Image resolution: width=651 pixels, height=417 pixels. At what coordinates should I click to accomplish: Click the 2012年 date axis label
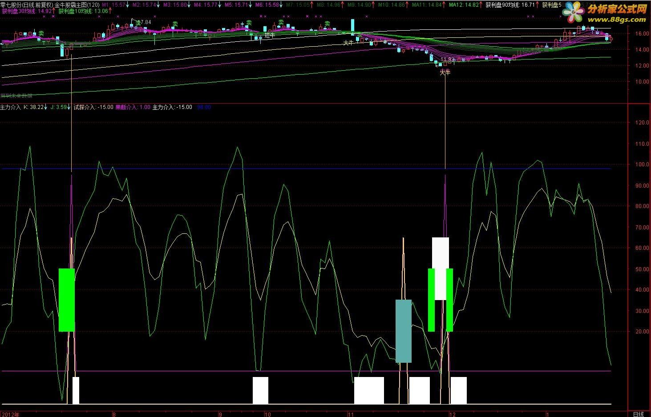tap(10, 414)
